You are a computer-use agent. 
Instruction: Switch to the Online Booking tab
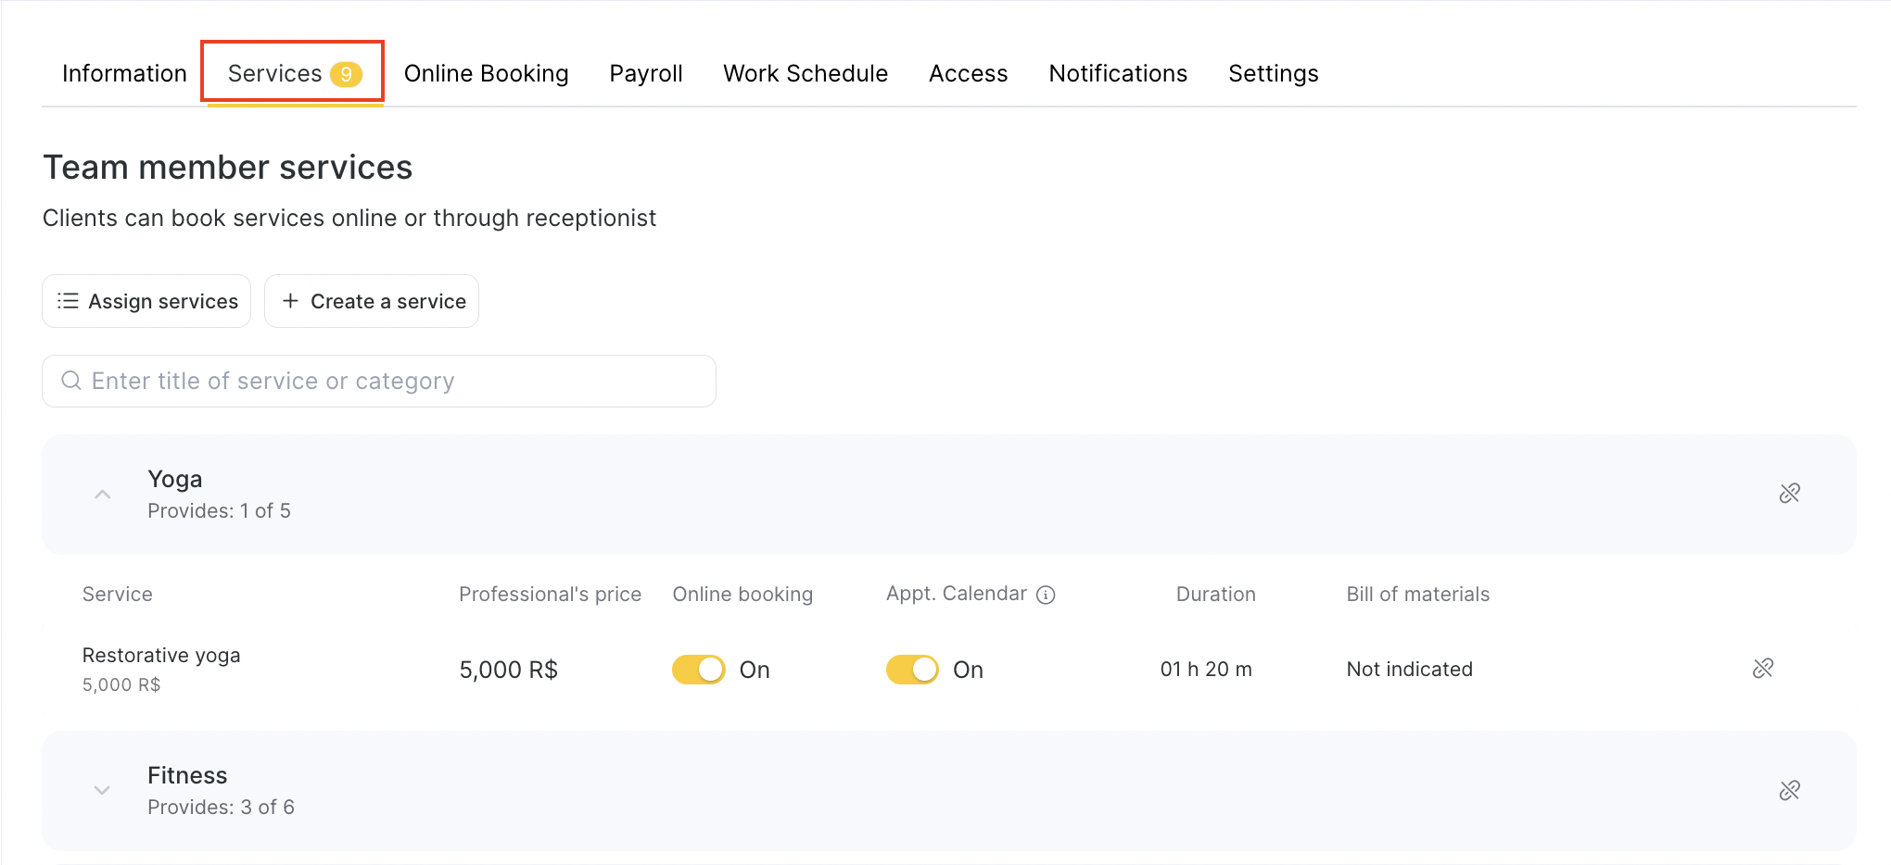(x=486, y=74)
